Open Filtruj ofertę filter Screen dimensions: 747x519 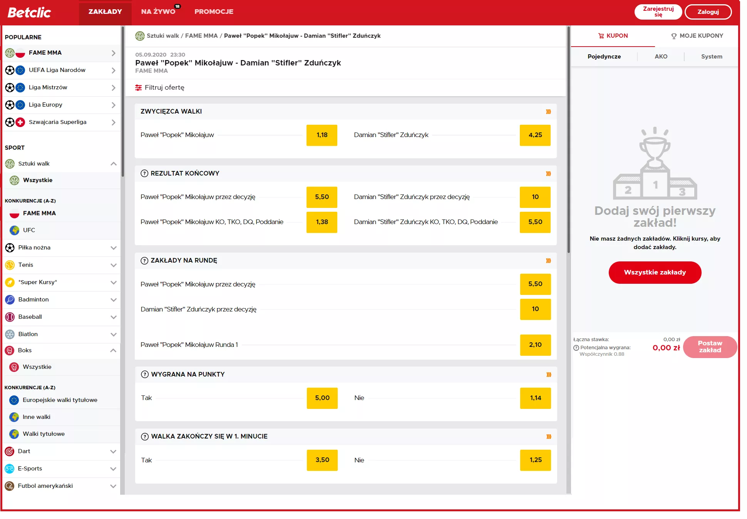click(160, 88)
